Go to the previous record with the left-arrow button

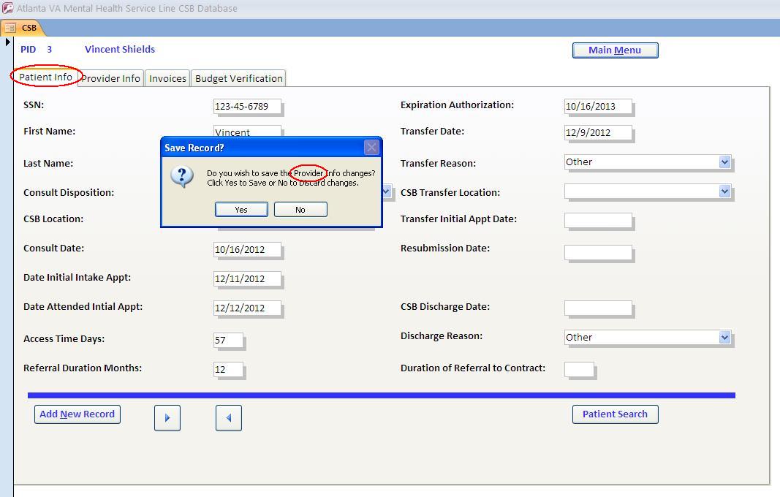click(227, 417)
